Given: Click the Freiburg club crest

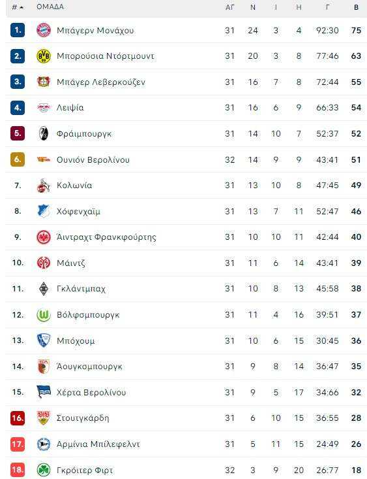Looking at the screenshot, I should (44, 133).
